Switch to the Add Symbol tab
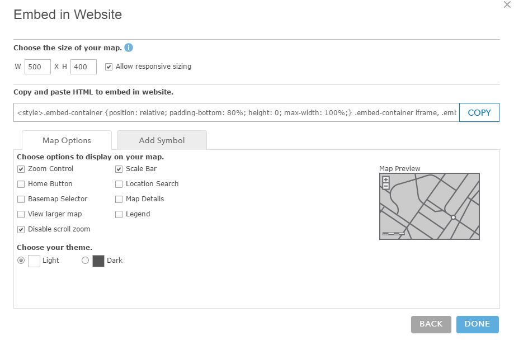 [161, 140]
